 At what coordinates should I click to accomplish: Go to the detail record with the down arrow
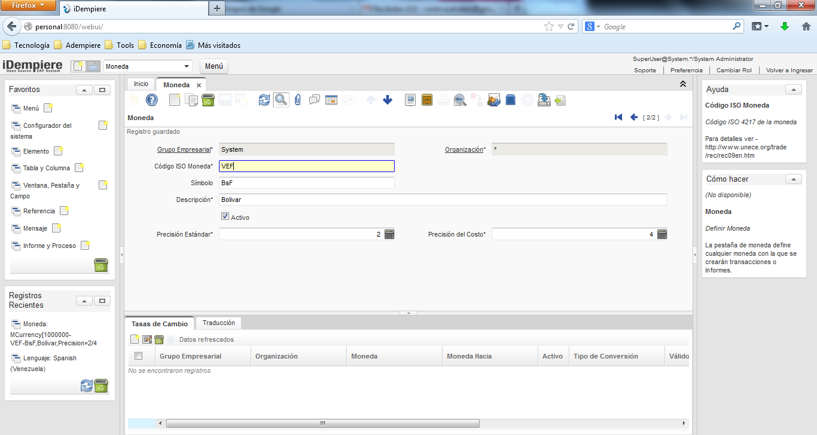pyautogui.click(x=387, y=100)
